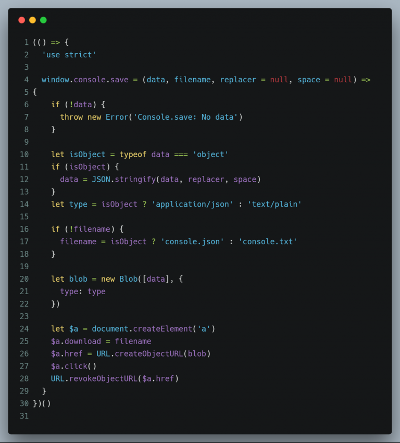Click 'type: type' on line 21

point(83,292)
